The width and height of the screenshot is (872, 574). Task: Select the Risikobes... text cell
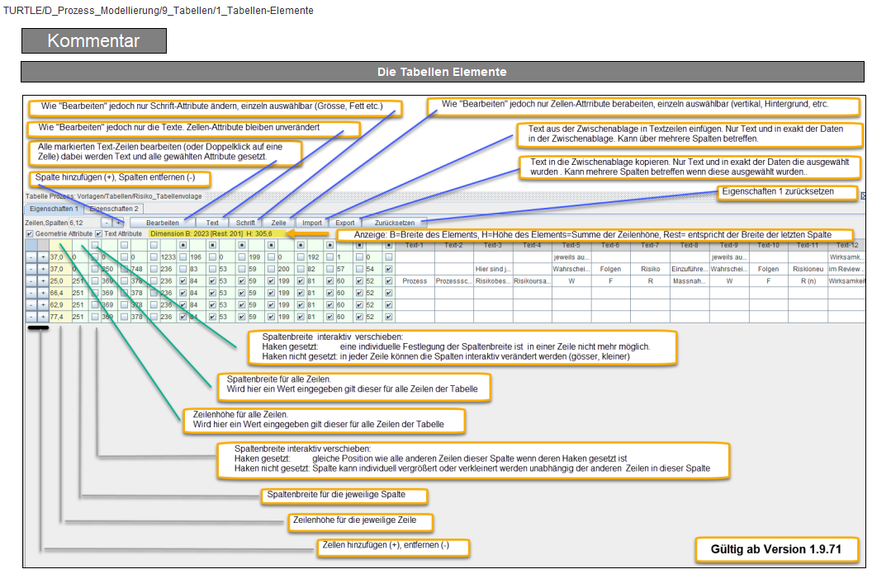(493, 281)
